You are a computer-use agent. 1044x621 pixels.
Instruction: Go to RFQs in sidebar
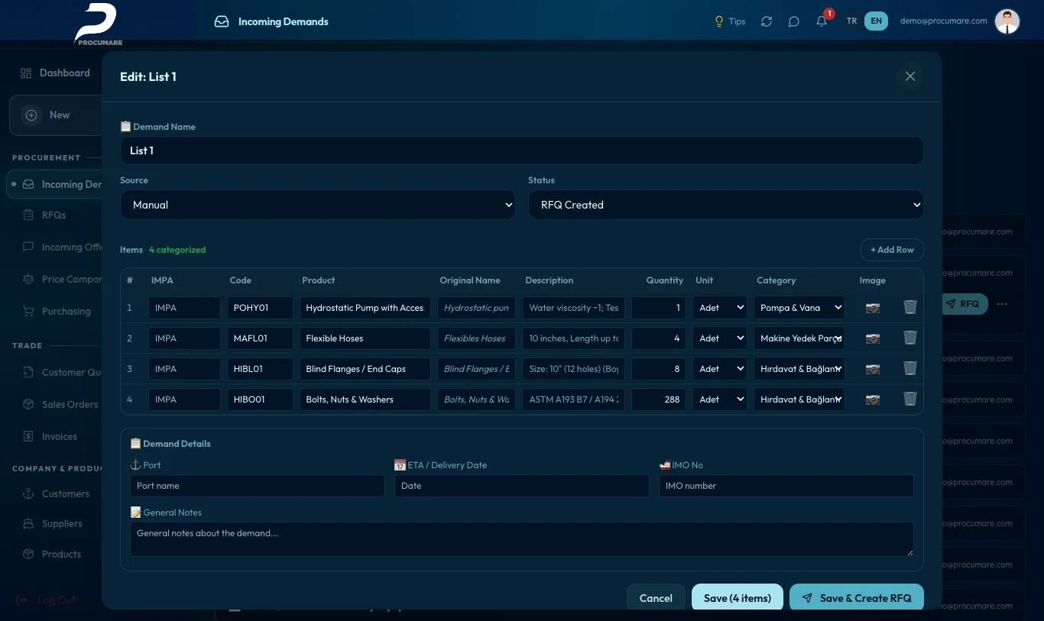[55, 215]
